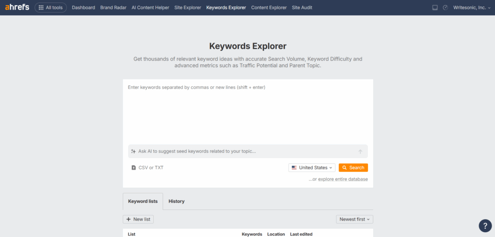Open the Newest first sort dropdown

[x=354, y=219]
